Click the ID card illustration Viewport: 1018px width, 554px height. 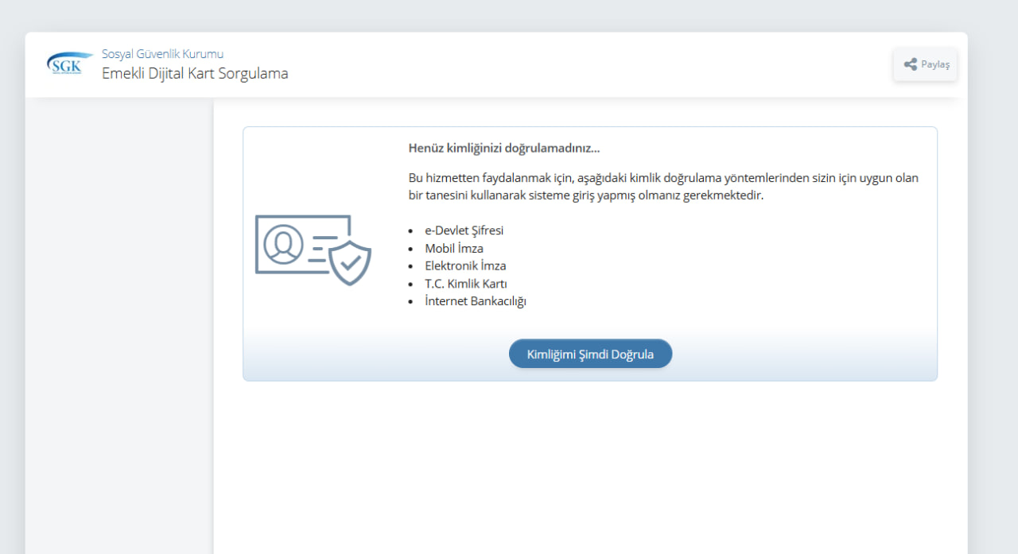click(302, 245)
